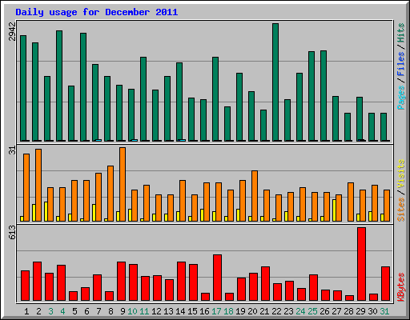Click day 29 on the date axis
410x320 pixels.
click(360, 311)
